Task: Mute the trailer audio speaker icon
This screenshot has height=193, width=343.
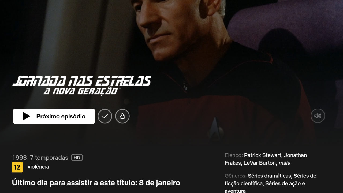Action: (318, 116)
